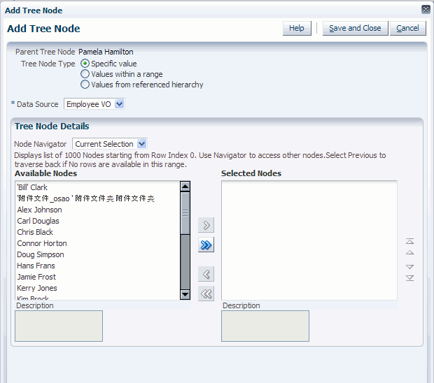
Task: Move selected node up one position
Action: coord(409,252)
